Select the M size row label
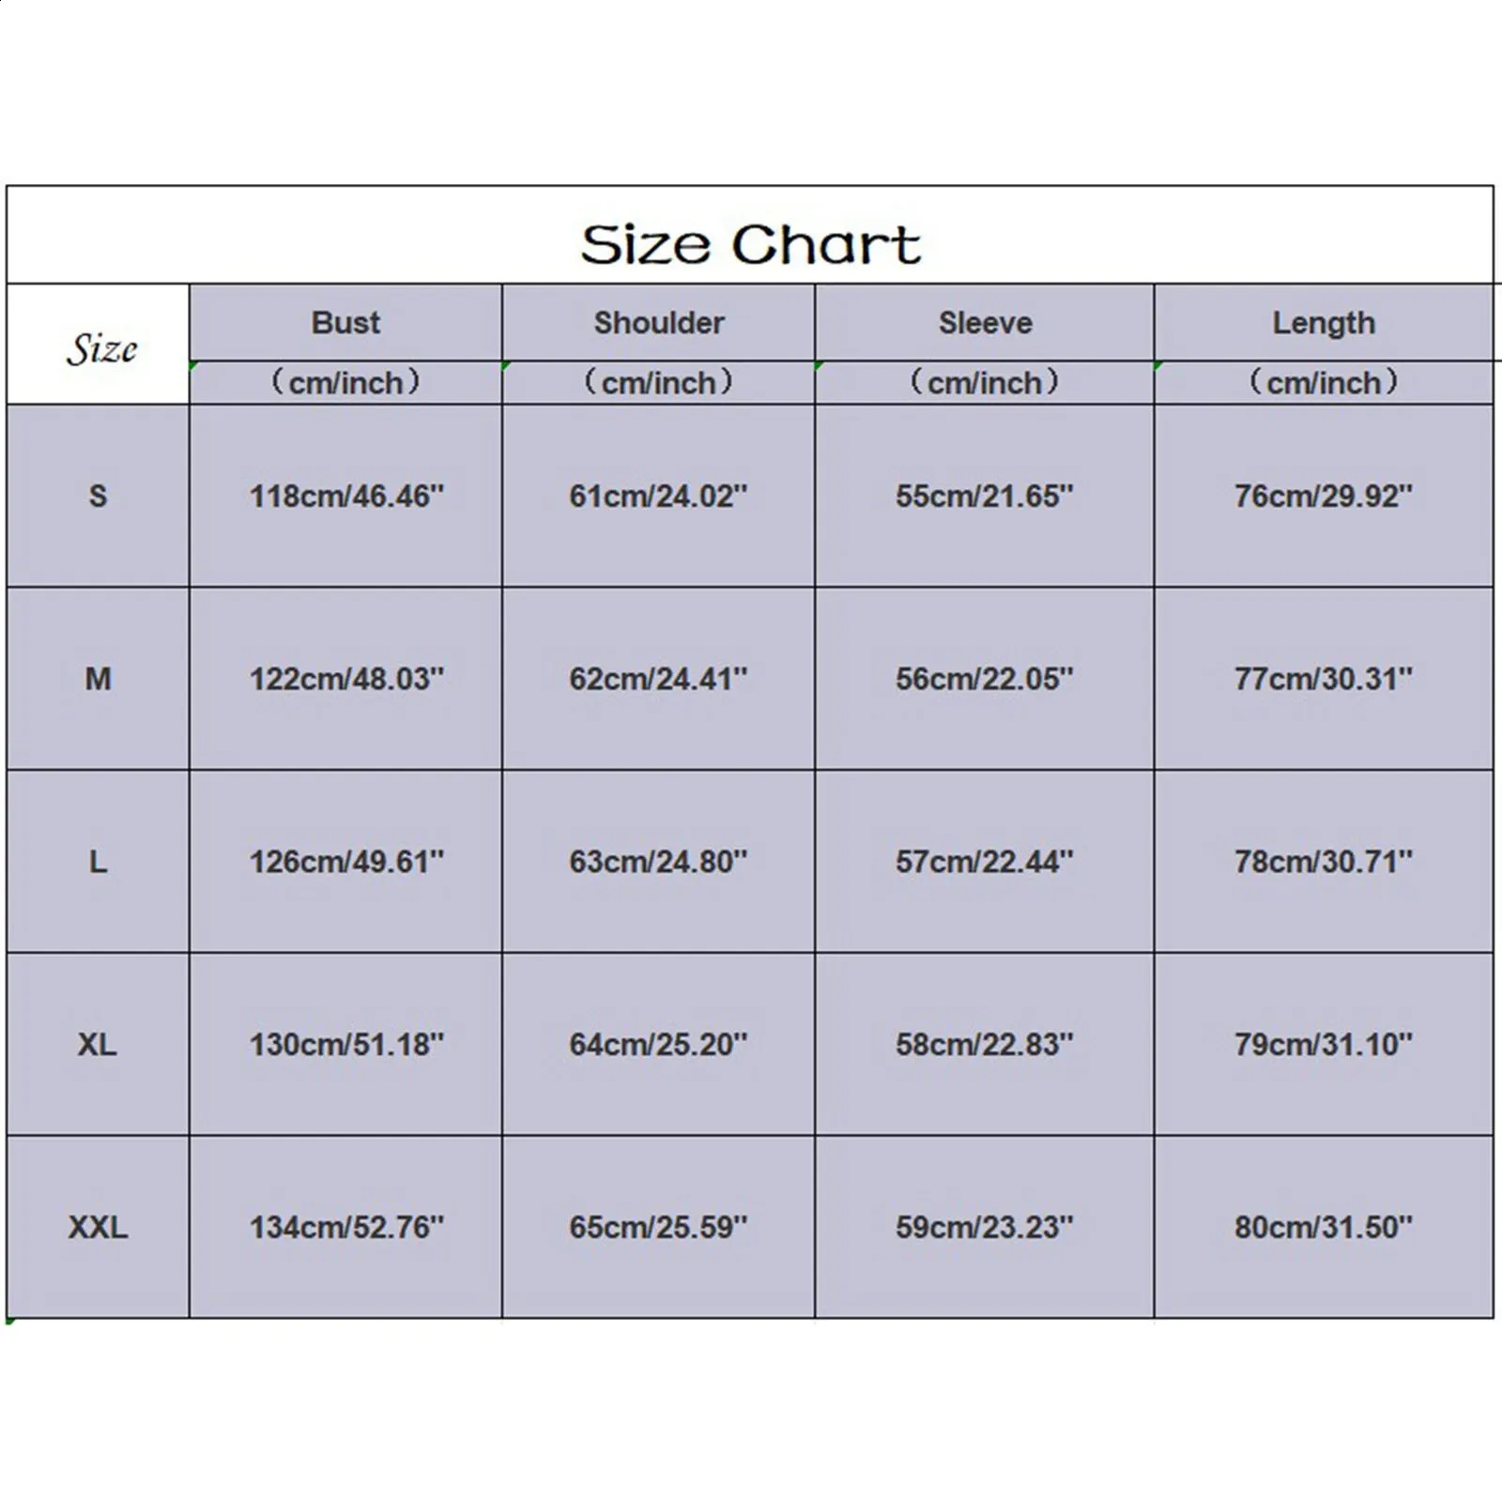Image resolution: width=1502 pixels, height=1502 pixels. tap(98, 679)
